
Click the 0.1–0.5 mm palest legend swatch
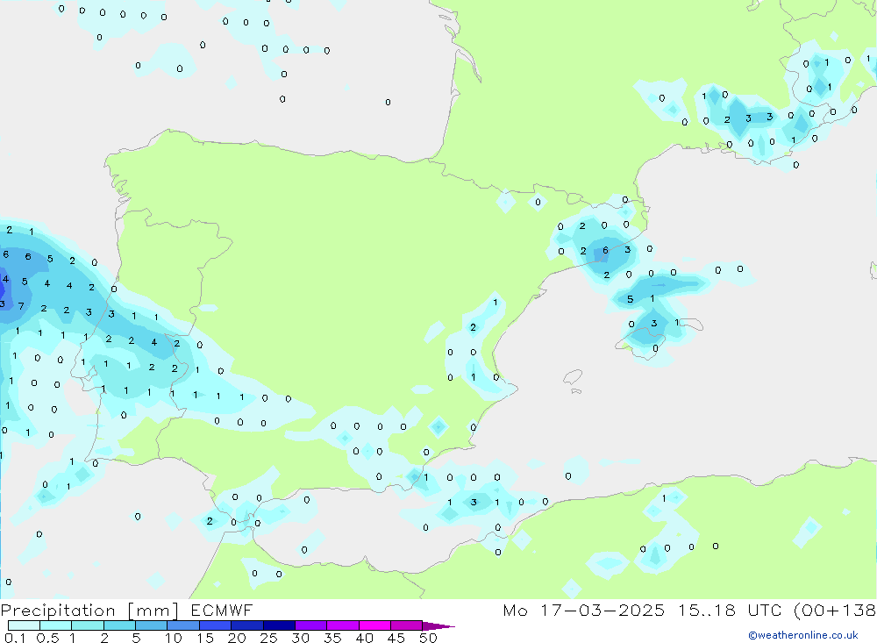[24, 625]
